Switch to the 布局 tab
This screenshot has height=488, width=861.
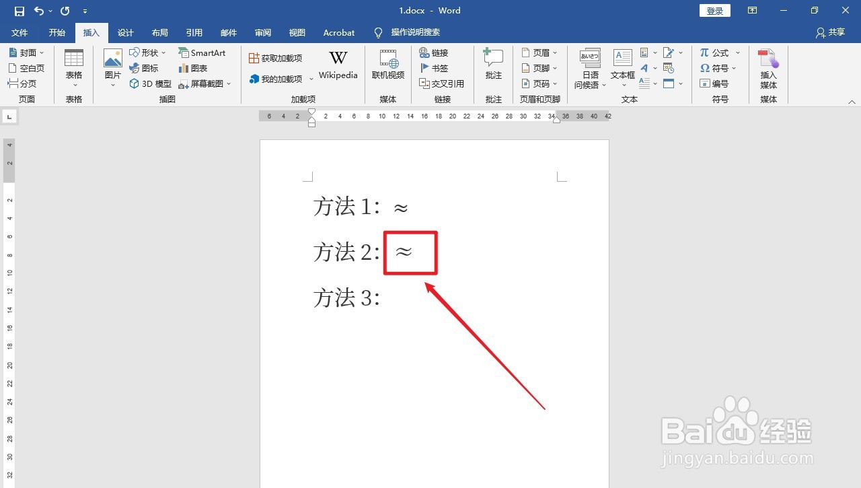(x=160, y=32)
